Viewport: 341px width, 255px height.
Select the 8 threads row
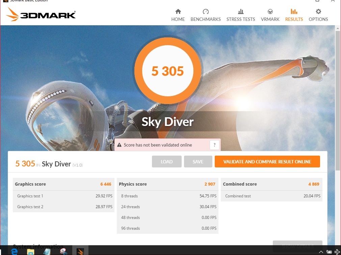coord(167,196)
